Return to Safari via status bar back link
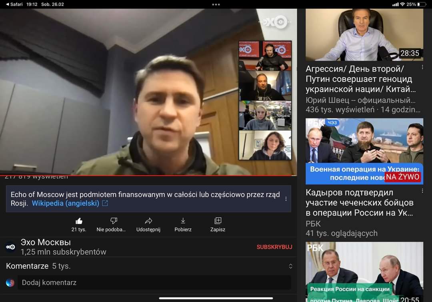The width and height of the screenshot is (432, 302). click(x=14, y=4)
